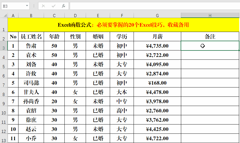Select the 中专 education cell

pyautogui.click(x=122, y=101)
